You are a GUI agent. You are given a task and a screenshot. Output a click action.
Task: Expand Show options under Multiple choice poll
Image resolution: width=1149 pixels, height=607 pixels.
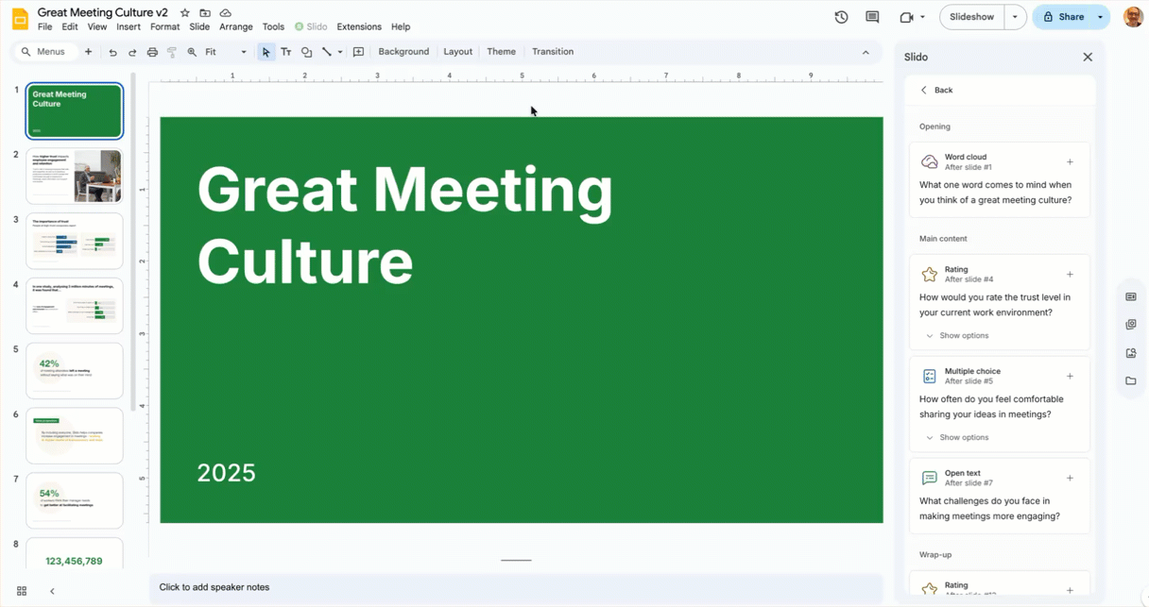coord(957,438)
